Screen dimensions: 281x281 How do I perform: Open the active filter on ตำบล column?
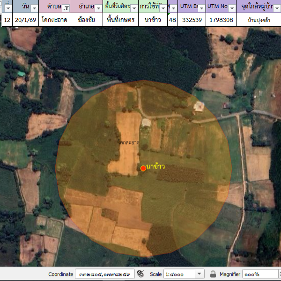[66, 8]
